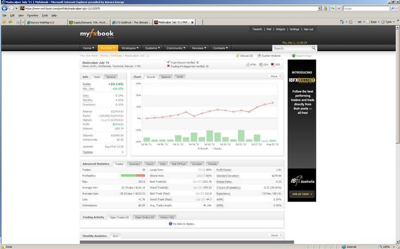This screenshot has height=249, width=400.
Task: Click the IBFX Australia logo in ad
Action: pos(302,181)
